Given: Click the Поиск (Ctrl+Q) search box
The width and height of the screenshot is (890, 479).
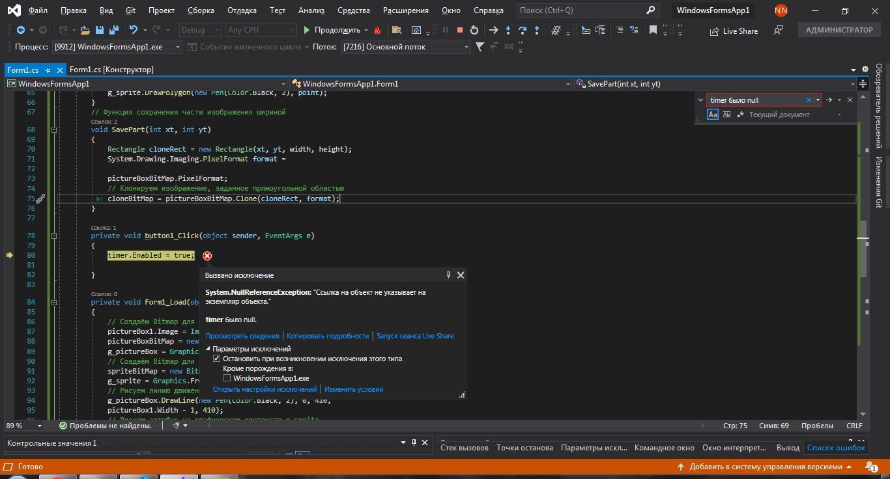Looking at the screenshot, I should coord(588,10).
